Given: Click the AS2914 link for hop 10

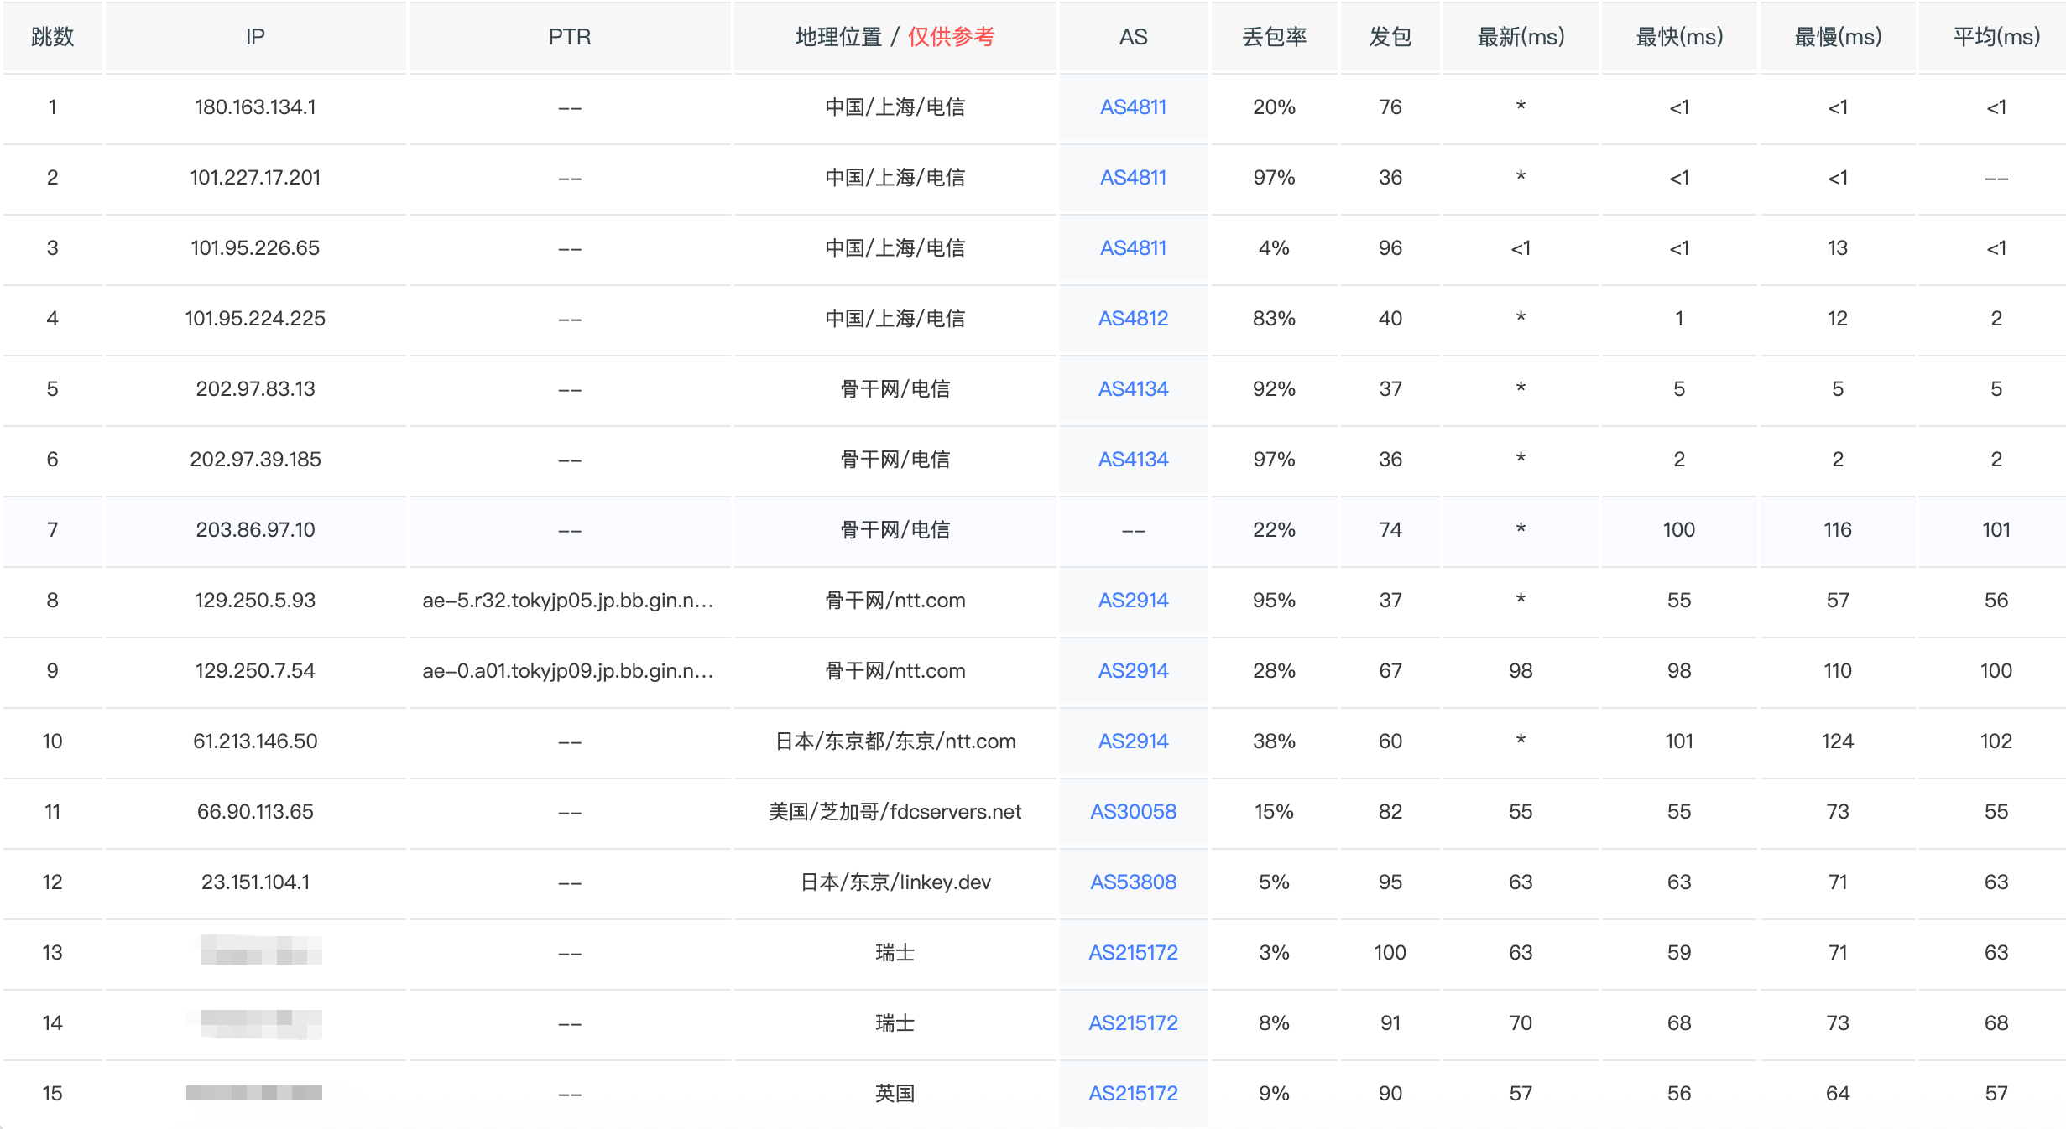Looking at the screenshot, I should click(1133, 741).
